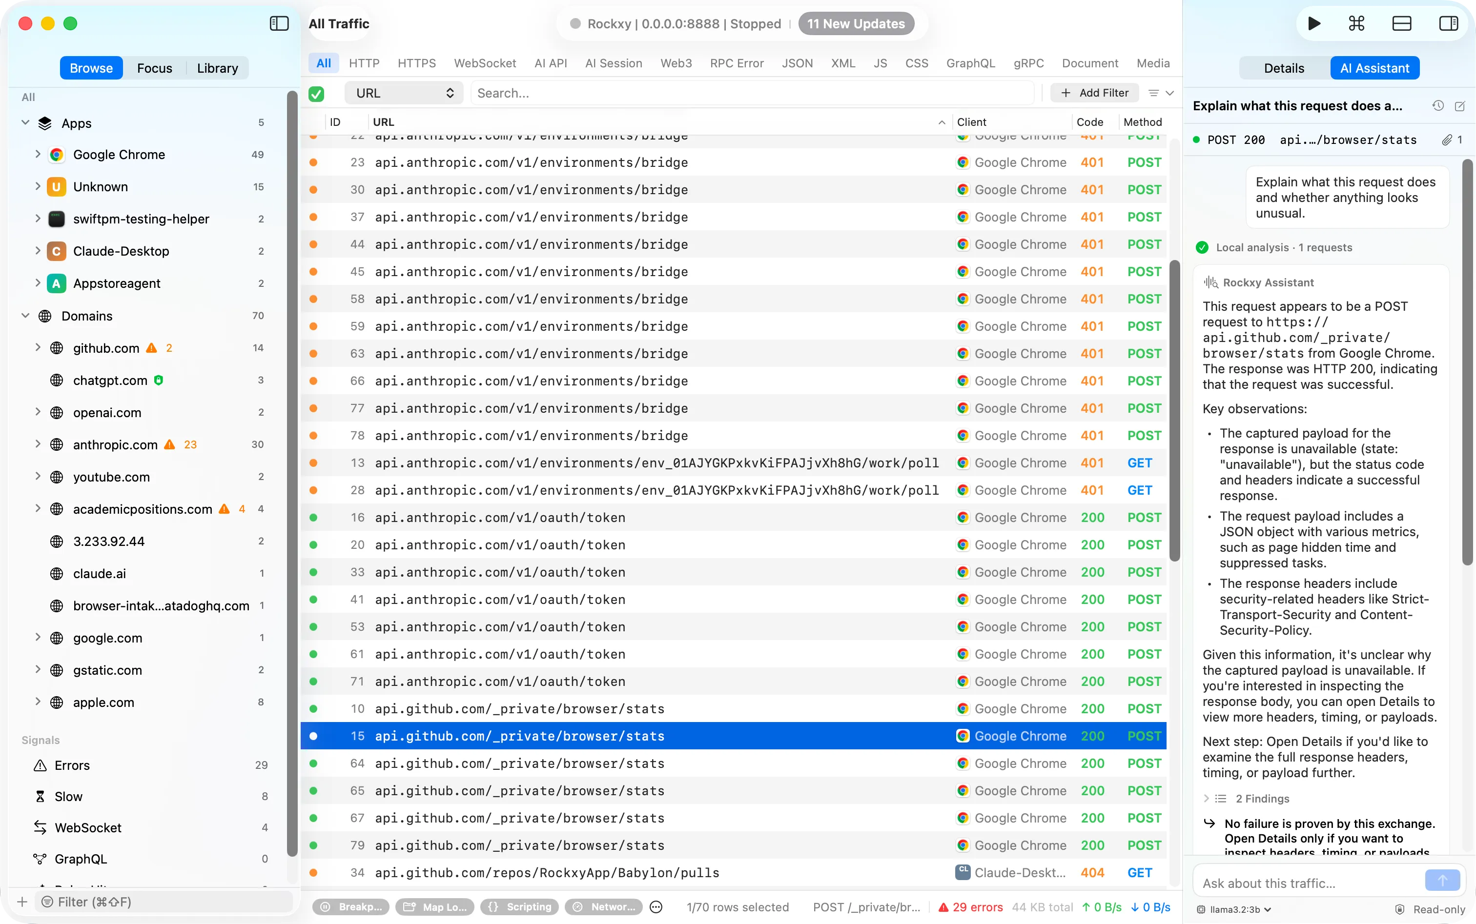Select the JSON filter tab
The image size is (1476, 924).
(x=798, y=63)
